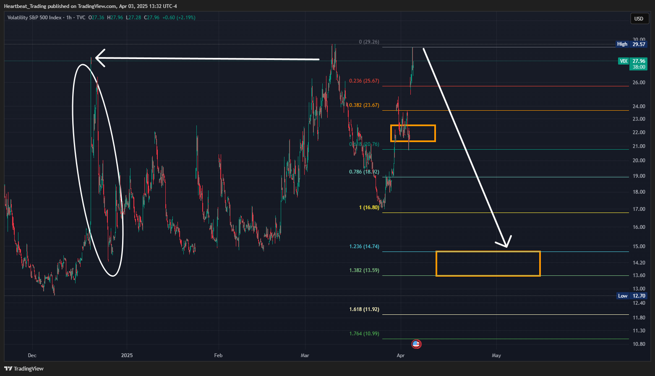Click the US economic event flag icon
Image resolution: width=655 pixels, height=376 pixels.
[416, 344]
